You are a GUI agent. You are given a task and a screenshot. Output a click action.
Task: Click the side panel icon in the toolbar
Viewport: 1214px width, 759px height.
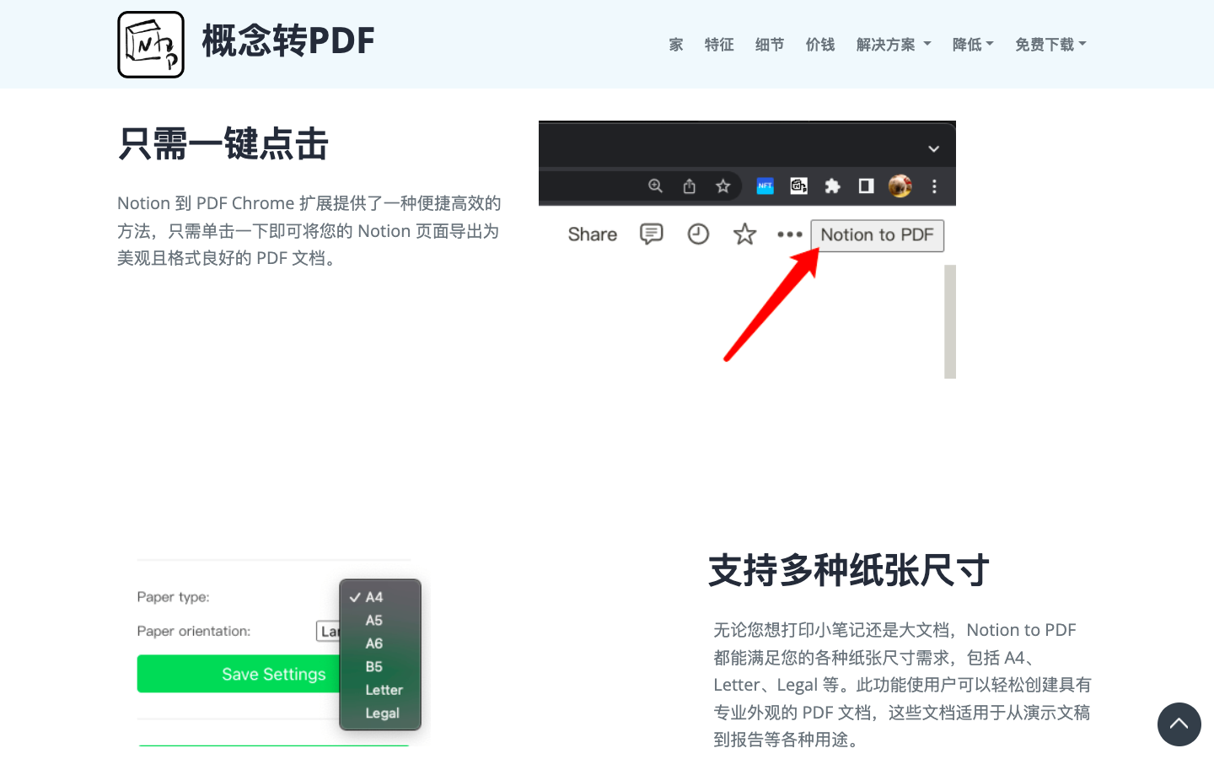[866, 186]
